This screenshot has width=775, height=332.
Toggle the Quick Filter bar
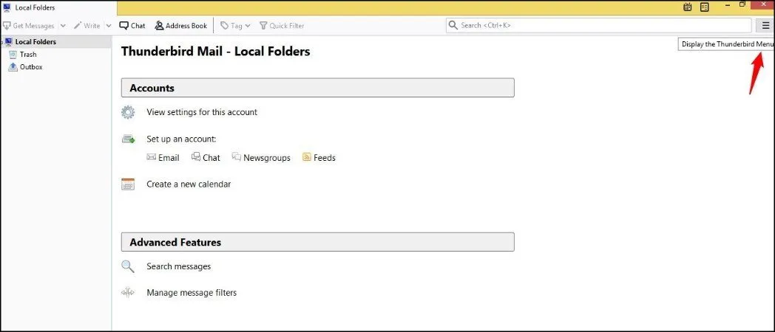coord(282,26)
